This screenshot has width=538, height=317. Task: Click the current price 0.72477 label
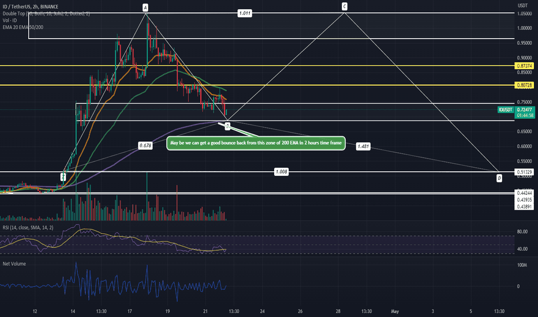click(x=525, y=110)
